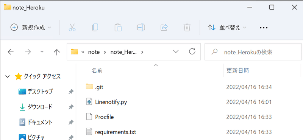The width and height of the screenshot is (303, 140).
Task: Click the Copy icon in toolbar
Action: (95, 28)
